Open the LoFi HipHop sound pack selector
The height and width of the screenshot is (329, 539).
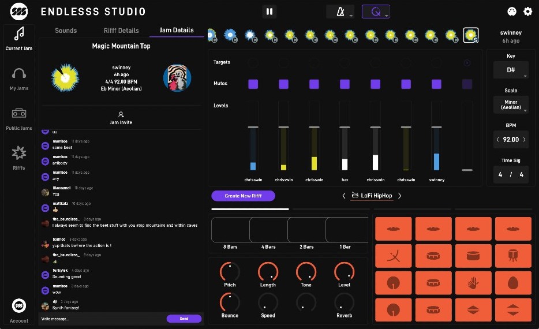coord(372,196)
